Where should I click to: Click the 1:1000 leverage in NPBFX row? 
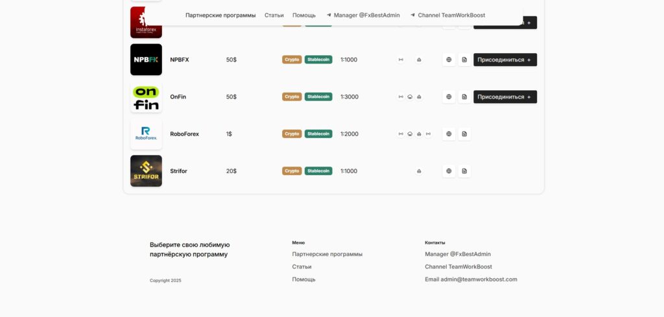pos(349,60)
